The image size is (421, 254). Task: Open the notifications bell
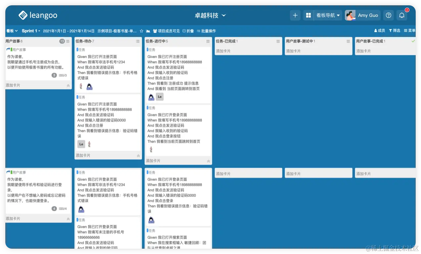402,15
